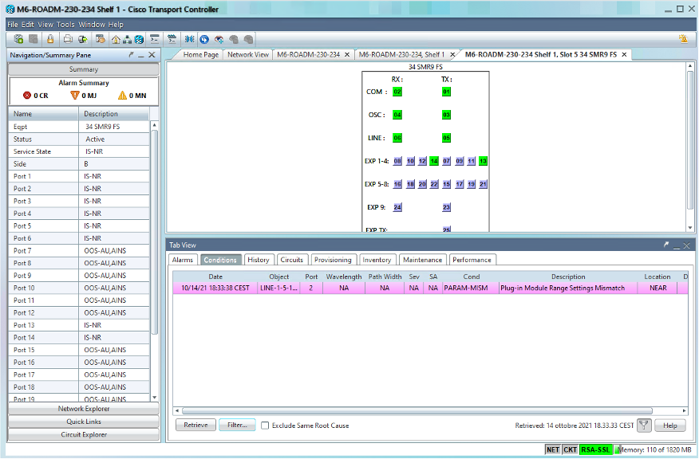699x459 pixels.
Task: Open the View menu
Action: point(45,25)
